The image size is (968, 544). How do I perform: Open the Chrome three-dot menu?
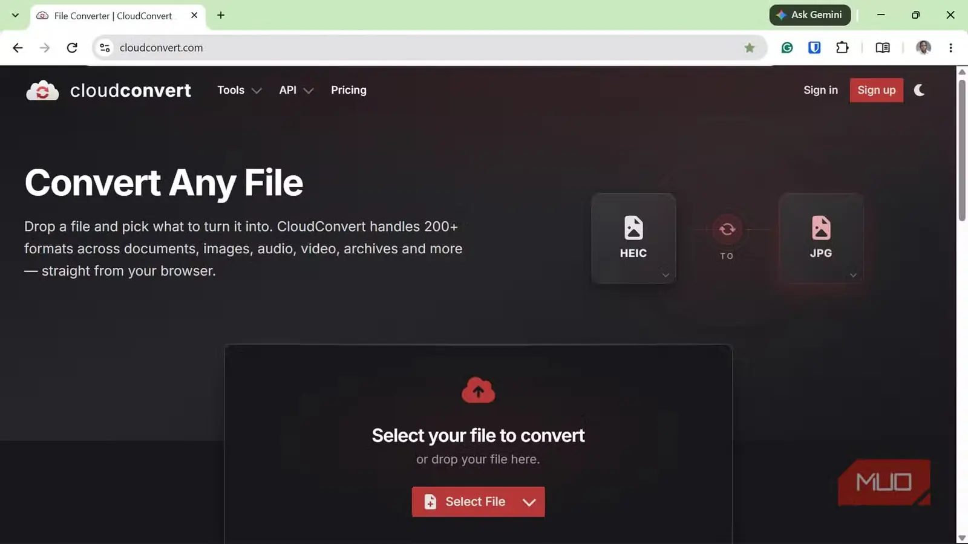[x=950, y=48]
